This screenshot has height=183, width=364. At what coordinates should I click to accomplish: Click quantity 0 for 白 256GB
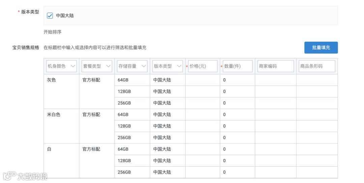point(224,172)
